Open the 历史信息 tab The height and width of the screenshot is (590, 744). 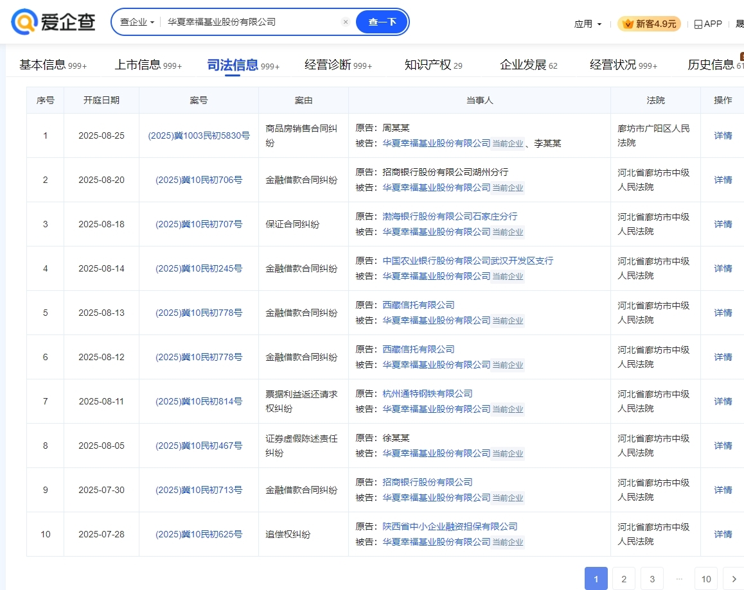coord(716,65)
